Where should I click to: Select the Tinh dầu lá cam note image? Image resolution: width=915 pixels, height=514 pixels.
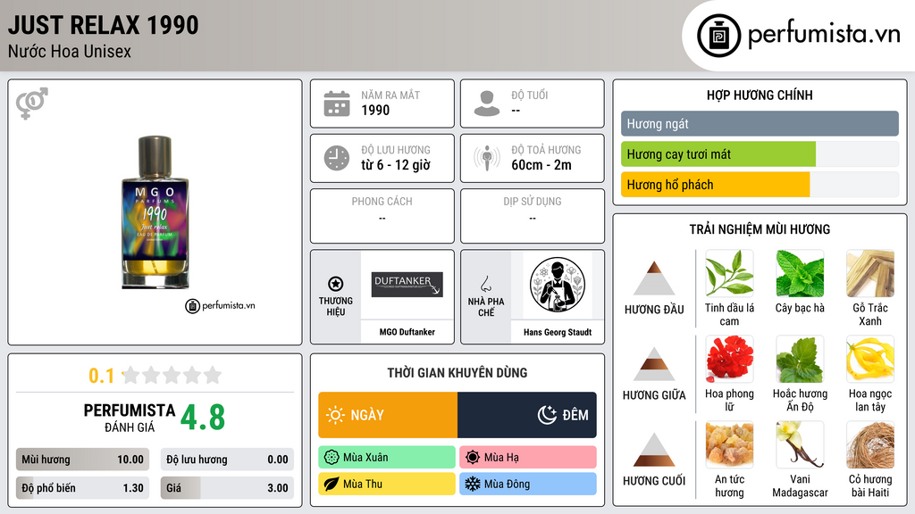(729, 273)
